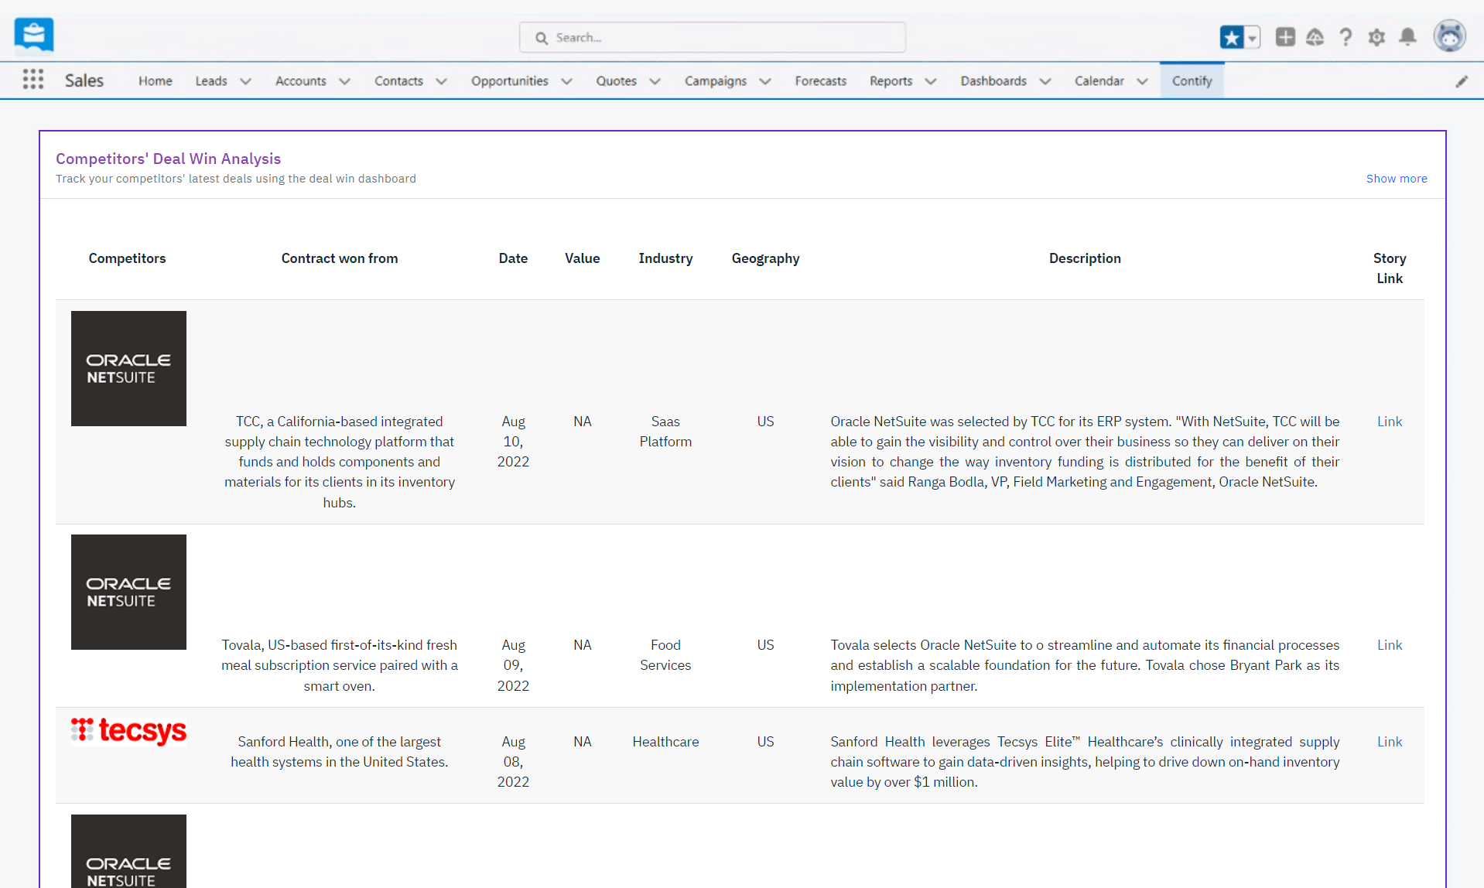
Task: Expand the Calendar dropdown chevron
Action: (1142, 81)
